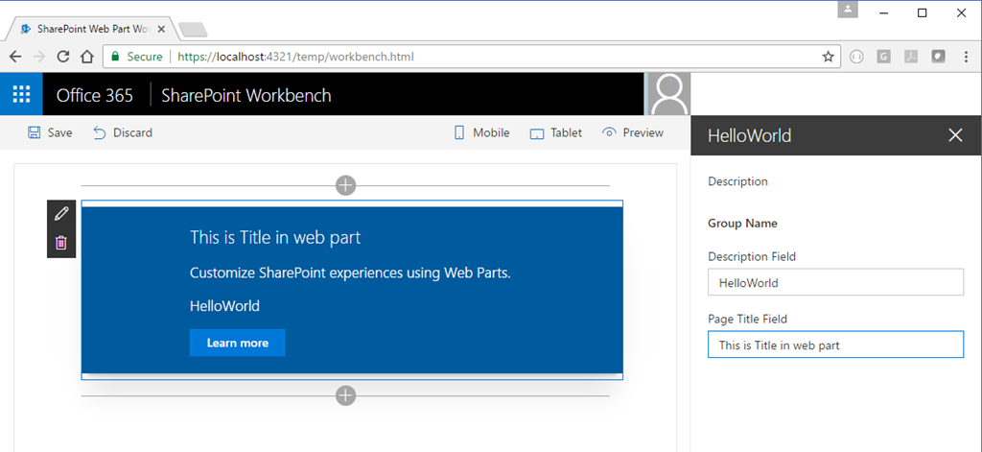
Task: Open the Office 365 app launcher grid
Action: [21, 94]
